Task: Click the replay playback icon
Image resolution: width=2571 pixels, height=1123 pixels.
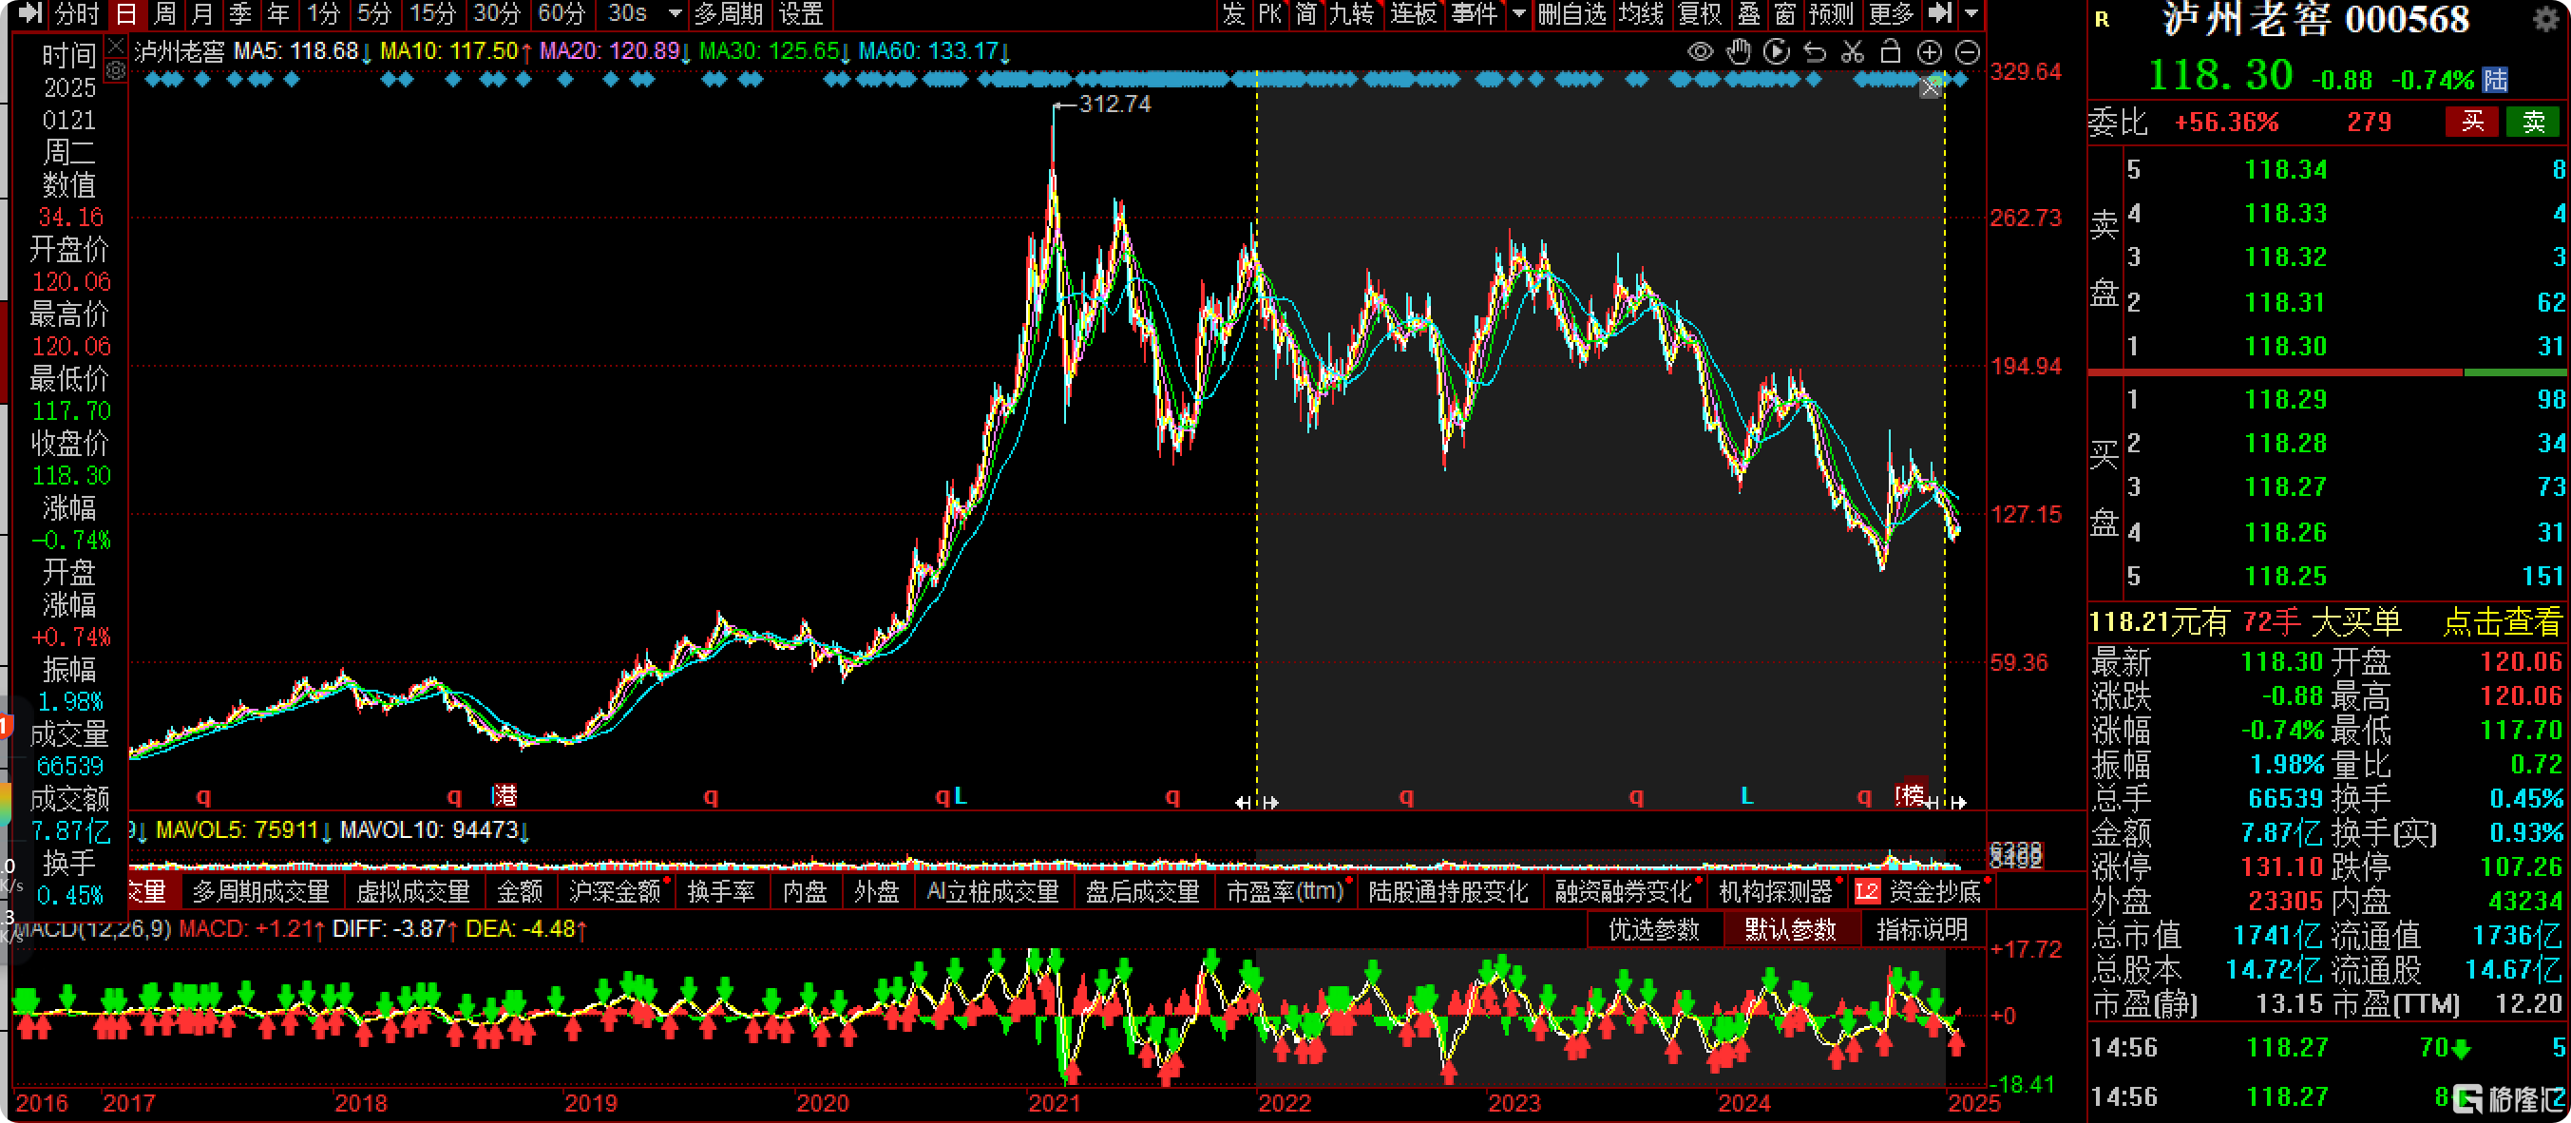Action: 1777,52
